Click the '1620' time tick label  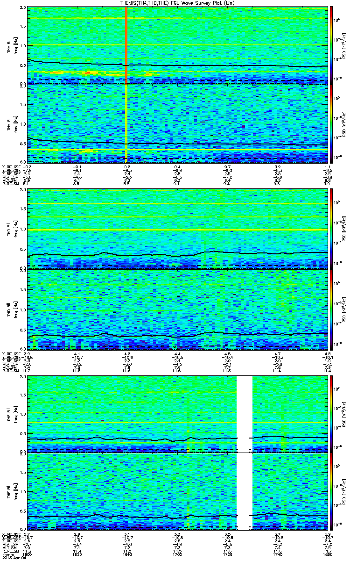point(77,554)
